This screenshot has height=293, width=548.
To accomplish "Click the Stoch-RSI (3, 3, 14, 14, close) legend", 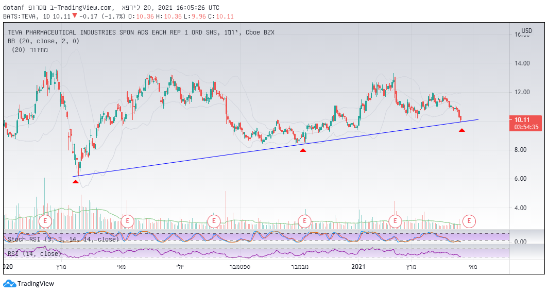I will [63, 239].
